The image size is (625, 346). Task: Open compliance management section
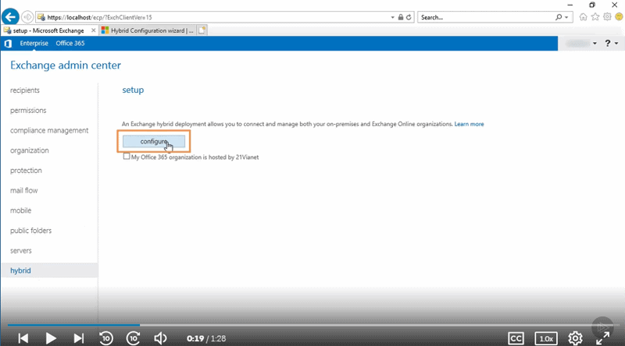click(49, 130)
